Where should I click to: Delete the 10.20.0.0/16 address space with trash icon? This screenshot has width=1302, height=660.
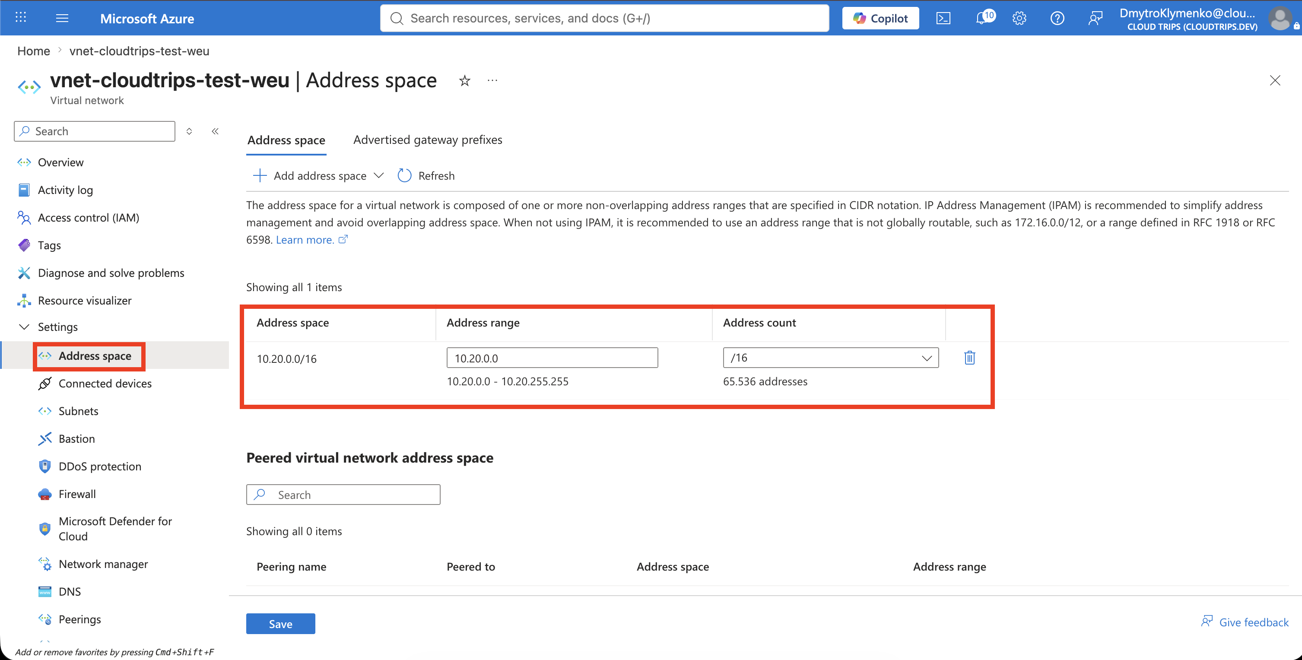[969, 358]
